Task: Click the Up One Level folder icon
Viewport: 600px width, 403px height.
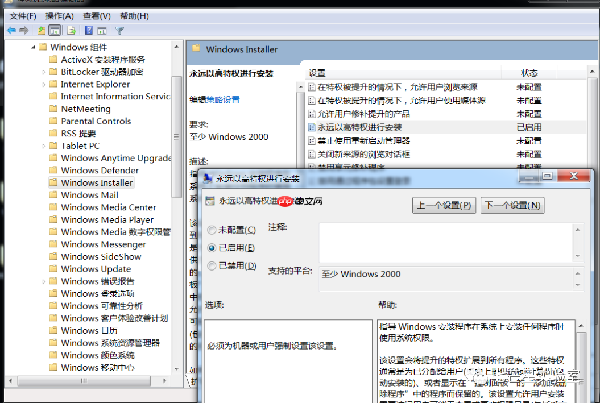Action: coord(41,30)
